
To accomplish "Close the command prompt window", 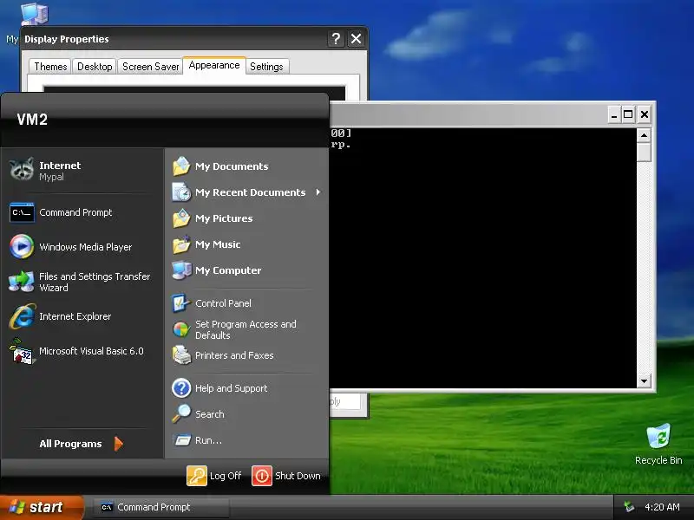I will click(645, 114).
